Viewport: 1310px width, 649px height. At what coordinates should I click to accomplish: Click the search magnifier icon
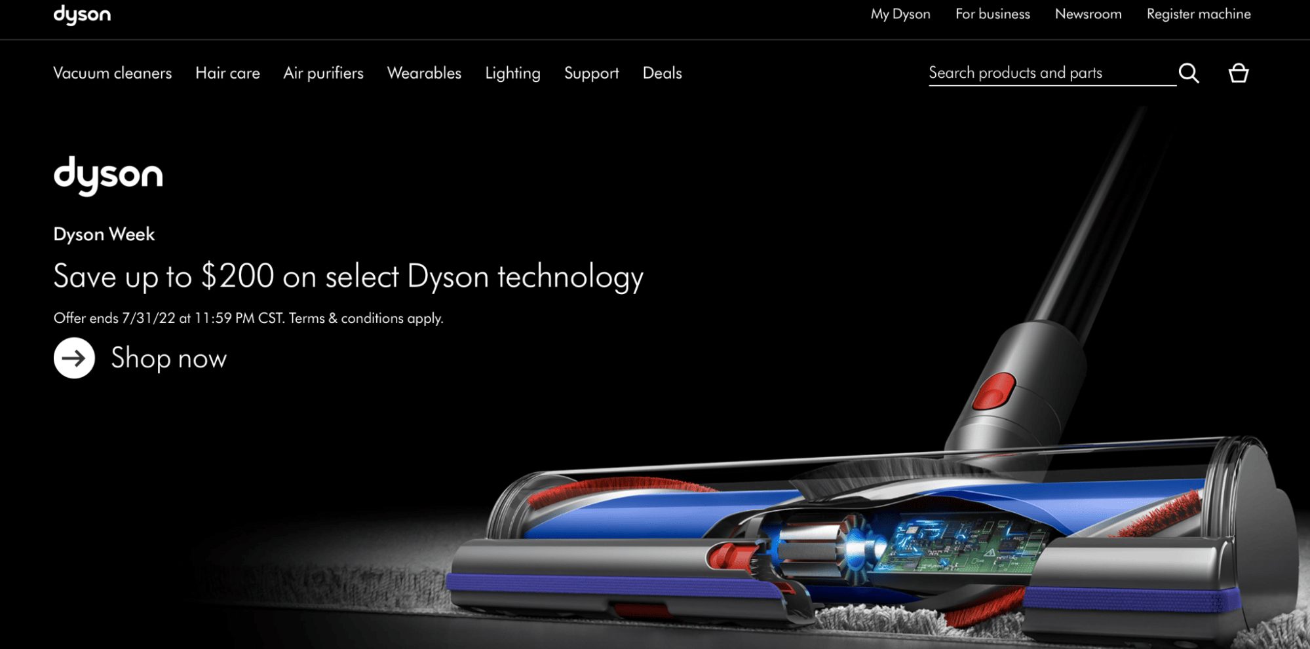click(1189, 73)
